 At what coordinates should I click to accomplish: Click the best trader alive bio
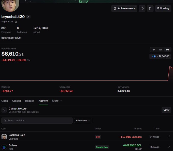click(x=11, y=38)
